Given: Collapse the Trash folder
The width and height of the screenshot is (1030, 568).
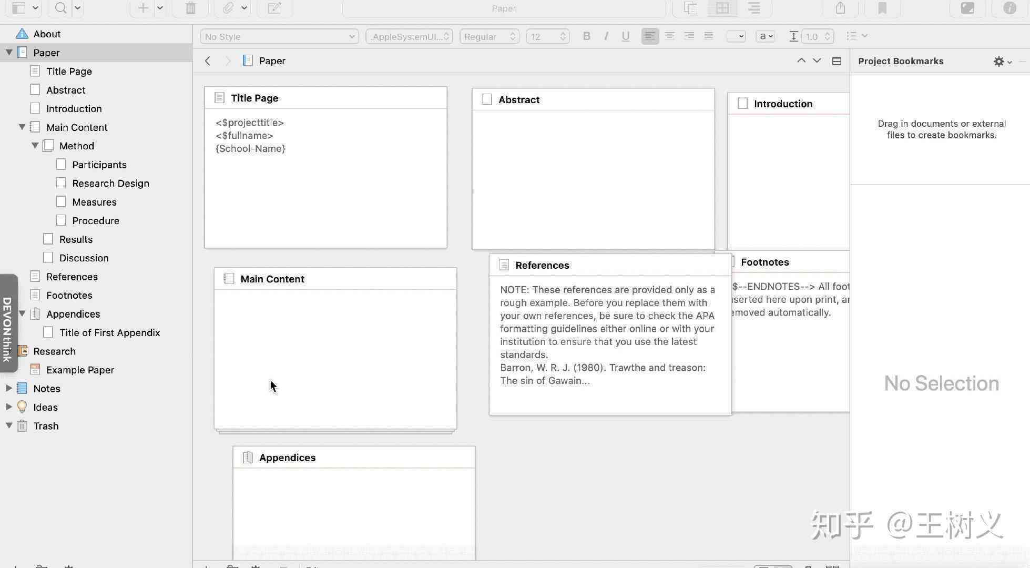Looking at the screenshot, I should [9, 426].
